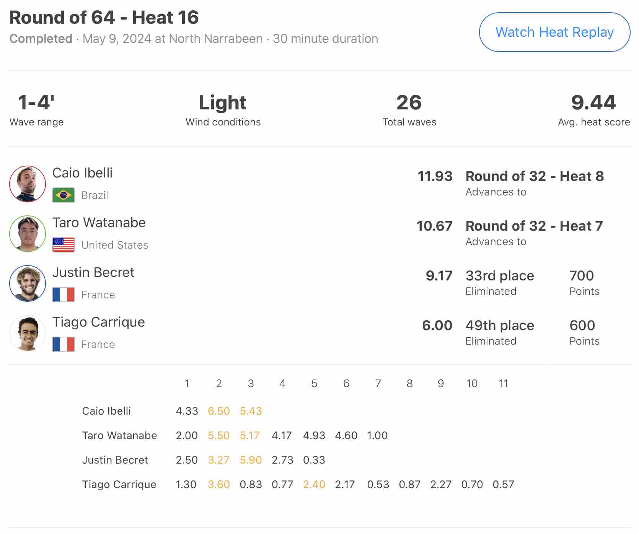
Task: Click Taro Watanabe's profile photo
Action: [28, 234]
